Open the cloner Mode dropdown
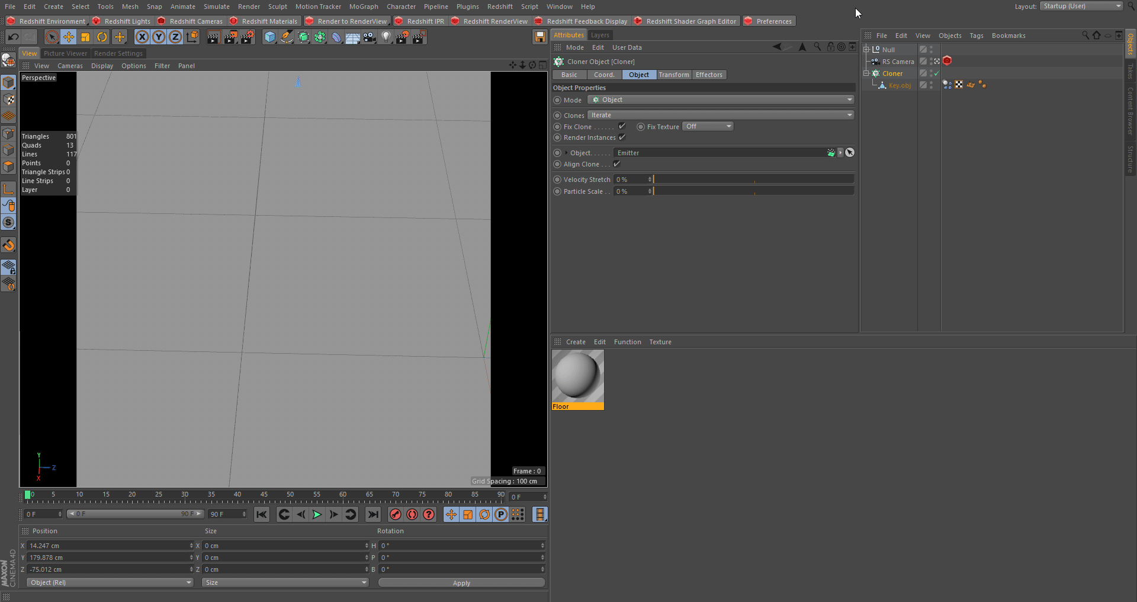The image size is (1137, 602). coord(721,100)
